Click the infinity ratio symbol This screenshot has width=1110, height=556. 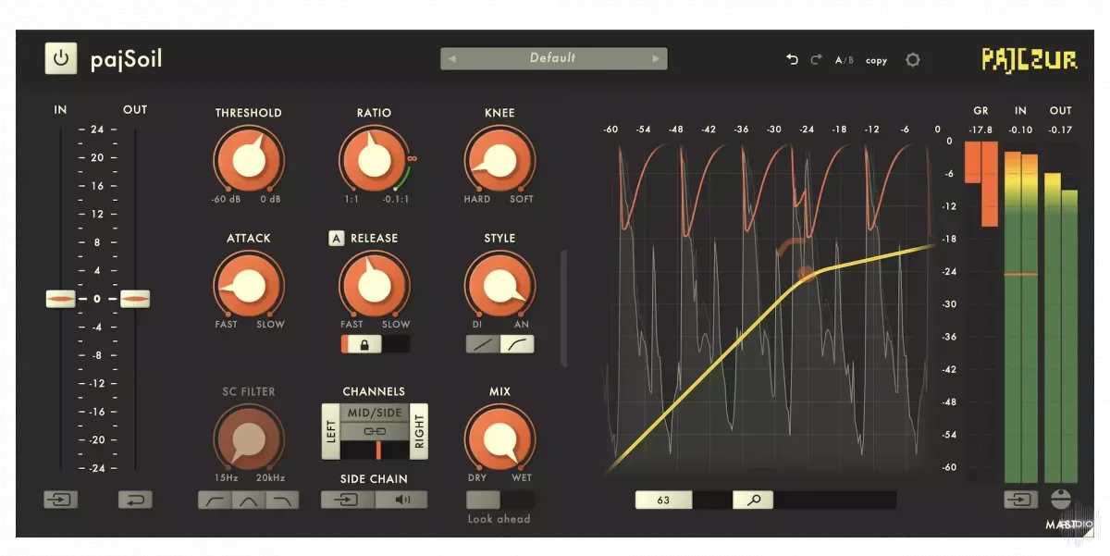coord(413,158)
